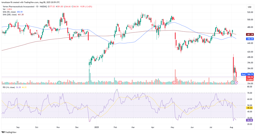Click the green earnings marker in August

[232, 82]
